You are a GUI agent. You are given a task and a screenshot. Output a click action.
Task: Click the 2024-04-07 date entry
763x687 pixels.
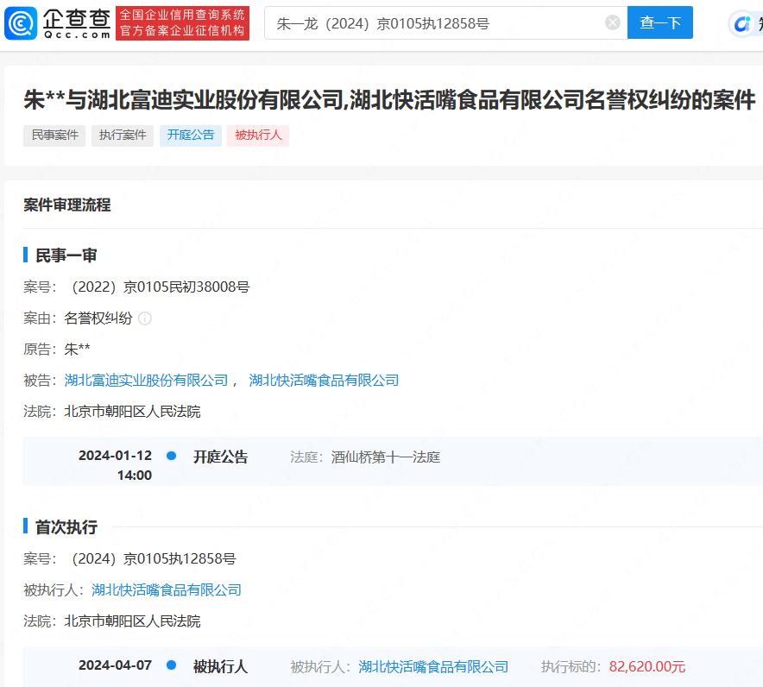[116, 665]
